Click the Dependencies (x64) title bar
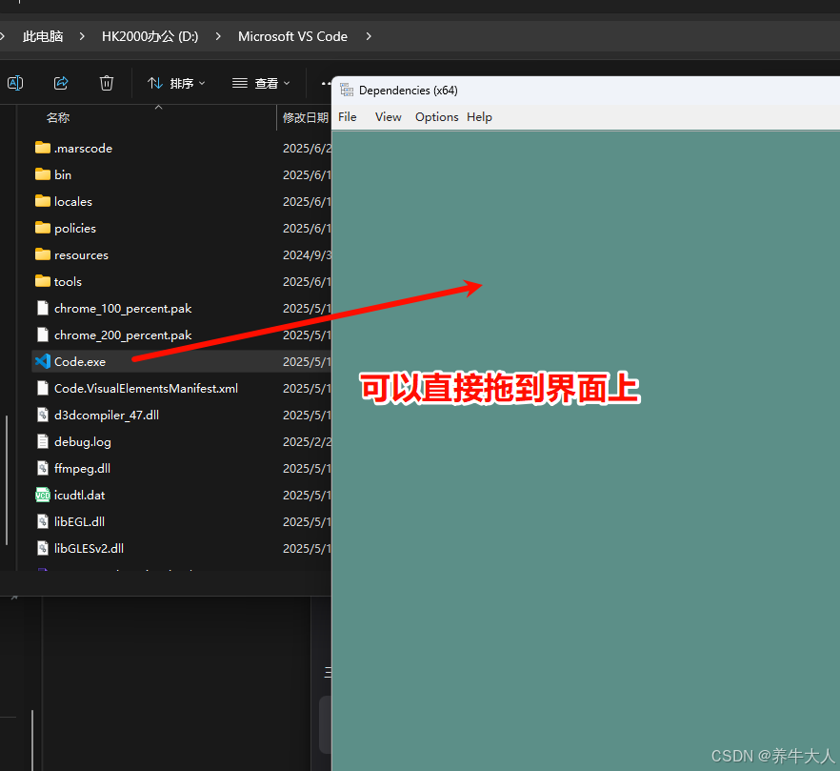Viewport: 840px width, 771px height. (x=586, y=91)
